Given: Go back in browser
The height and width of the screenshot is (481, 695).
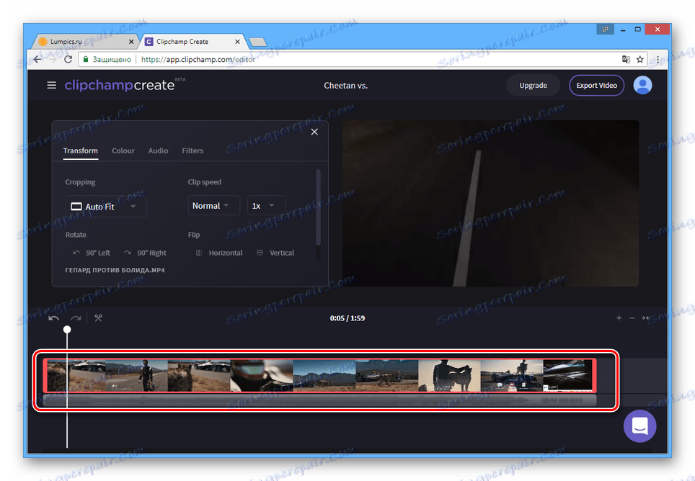Looking at the screenshot, I should 37,59.
